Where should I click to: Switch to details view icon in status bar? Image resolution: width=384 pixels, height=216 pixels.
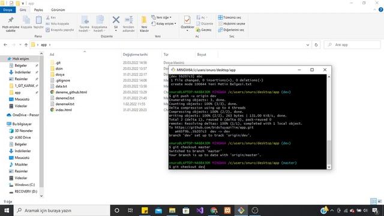coord(373,202)
